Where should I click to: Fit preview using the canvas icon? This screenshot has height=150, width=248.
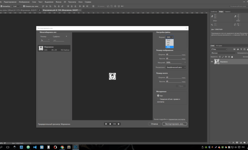coord(106,124)
